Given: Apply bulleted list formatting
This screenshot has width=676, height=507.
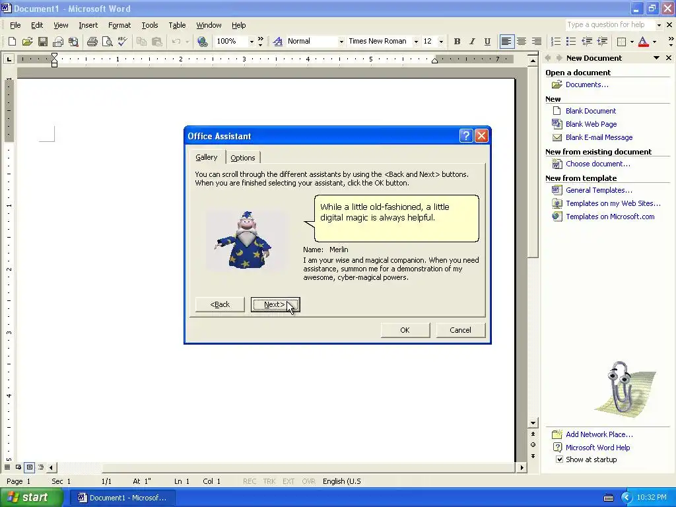Looking at the screenshot, I should 571,42.
